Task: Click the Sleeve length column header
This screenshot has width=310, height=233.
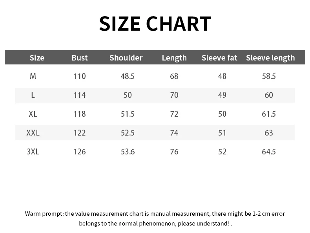Action: tap(270, 58)
